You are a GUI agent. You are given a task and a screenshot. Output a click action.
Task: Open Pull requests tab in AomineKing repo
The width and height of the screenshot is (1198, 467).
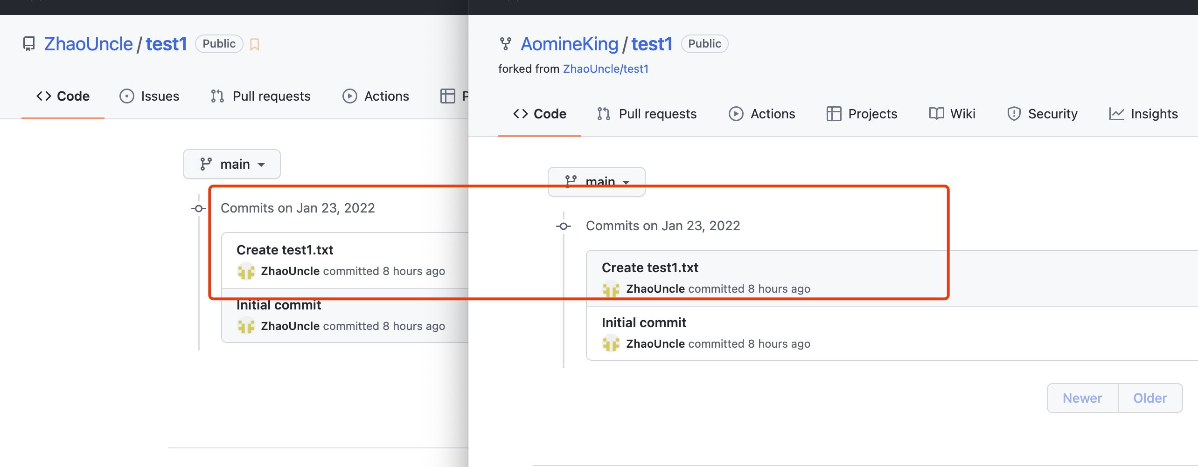pos(647,114)
